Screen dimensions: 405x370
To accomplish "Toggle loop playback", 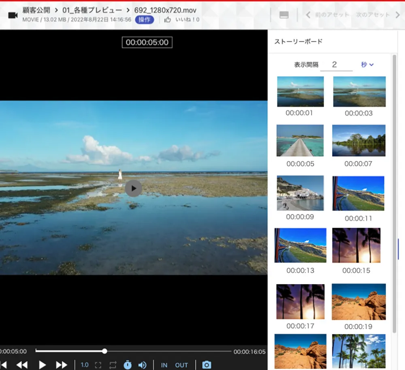I will click(113, 365).
